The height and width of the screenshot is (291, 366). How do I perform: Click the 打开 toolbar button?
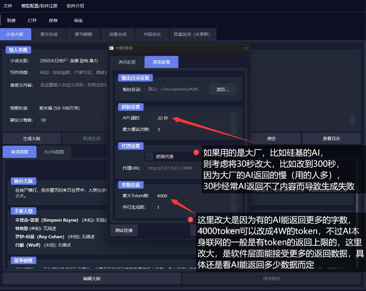(x=32, y=20)
